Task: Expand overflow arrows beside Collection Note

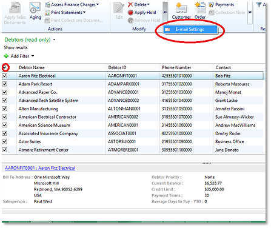Action: [250, 12]
